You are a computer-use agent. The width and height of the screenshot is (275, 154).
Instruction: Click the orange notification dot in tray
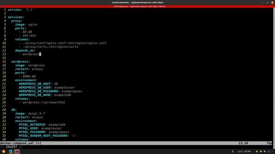(257, 151)
